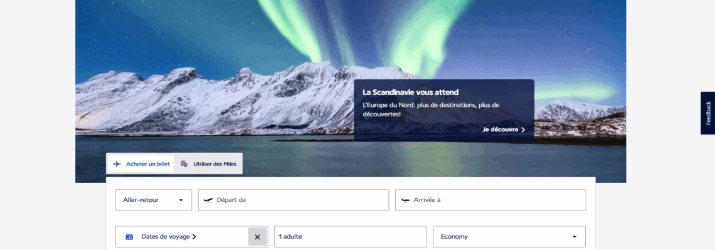Open the Aller-retour trip type dropdown

pyautogui.click(x=154, y=200)
